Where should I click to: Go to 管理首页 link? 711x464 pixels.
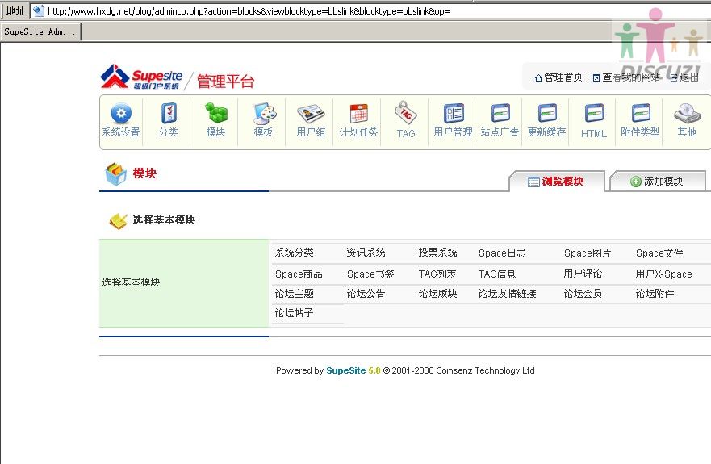click(563, 77)
